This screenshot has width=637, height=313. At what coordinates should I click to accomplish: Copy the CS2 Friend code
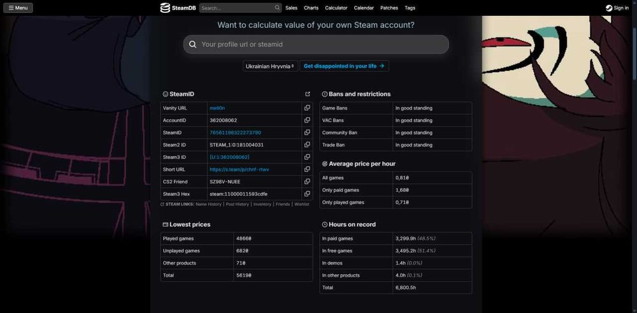click(x=307, y=181)
